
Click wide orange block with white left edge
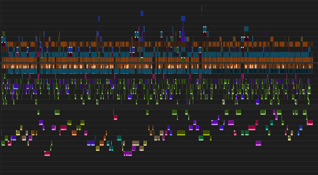74,133
